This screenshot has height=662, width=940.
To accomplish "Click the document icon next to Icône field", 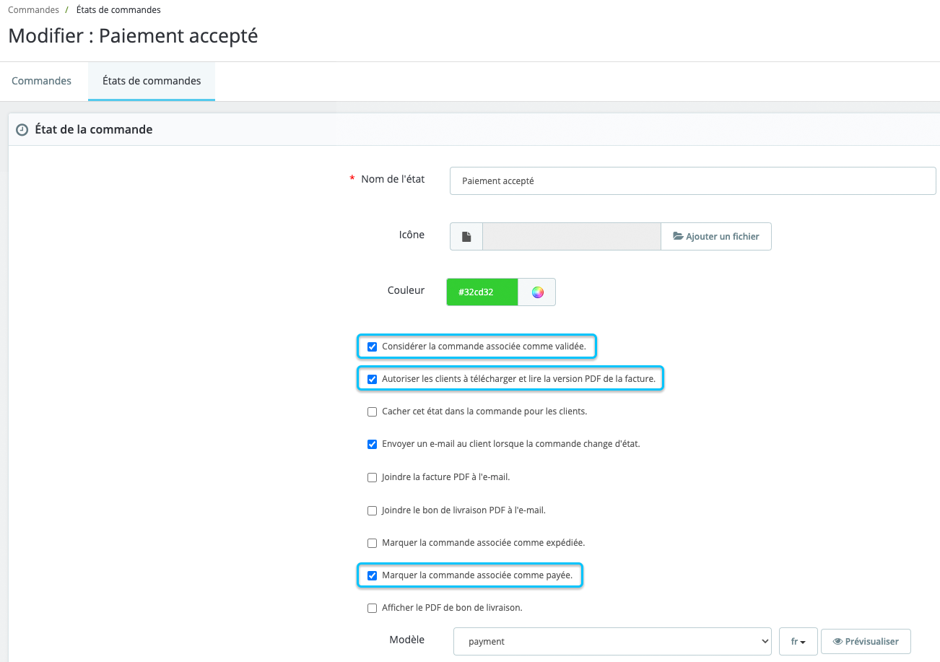I will pyautogui.click(x=466, y=235).
